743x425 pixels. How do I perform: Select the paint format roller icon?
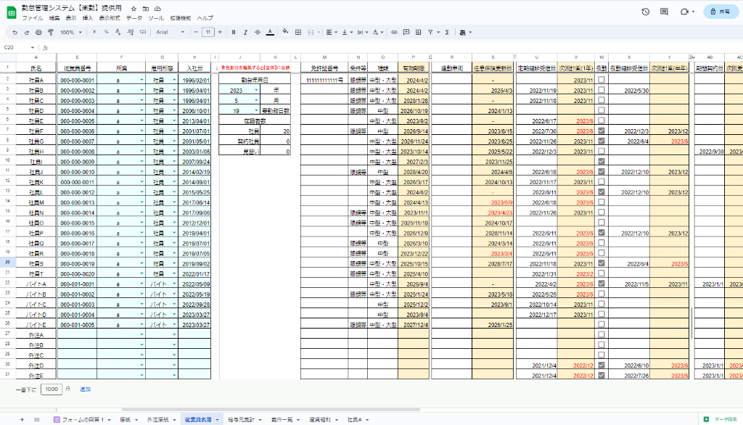[x=50, y=32]
